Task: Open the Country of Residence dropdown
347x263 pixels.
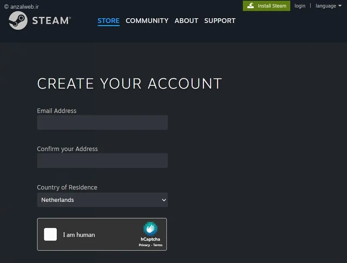Action: pyautogui.click(x=102, y=200)
